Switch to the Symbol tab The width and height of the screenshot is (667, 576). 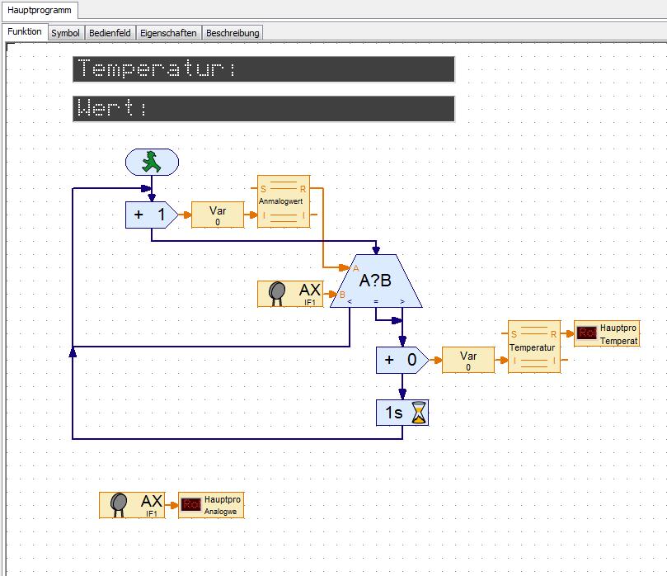point(65,33)
